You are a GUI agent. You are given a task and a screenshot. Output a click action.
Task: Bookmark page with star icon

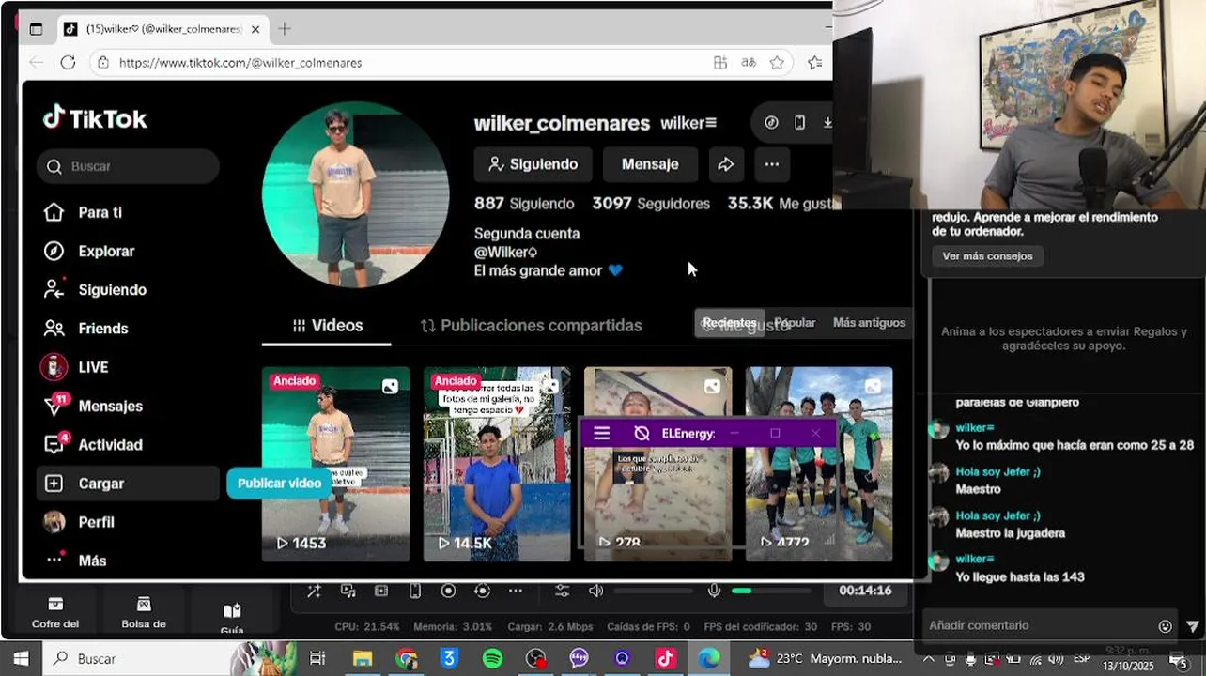[x=777, y=62]
